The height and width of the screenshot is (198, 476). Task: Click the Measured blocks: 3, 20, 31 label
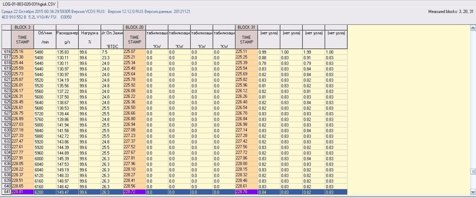pos(451,11)
